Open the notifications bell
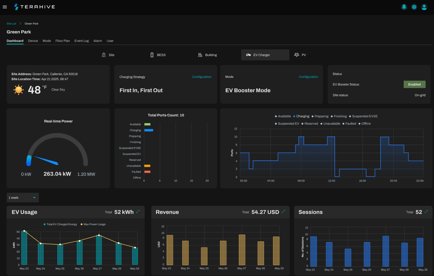The height and width of the screenshot is (276, 434). pyautogui.click(x=404, y=7)
